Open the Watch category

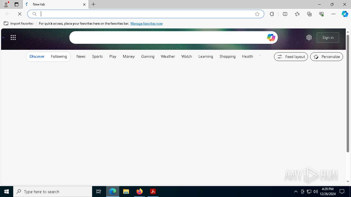point(187,56)
